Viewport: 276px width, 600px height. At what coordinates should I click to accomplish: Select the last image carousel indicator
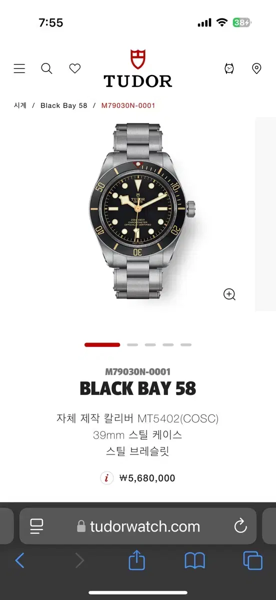coord(186,344)
